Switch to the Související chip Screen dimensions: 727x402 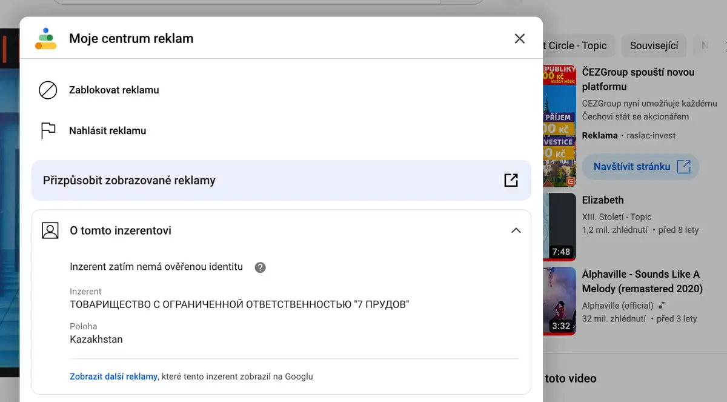point(654,45)
